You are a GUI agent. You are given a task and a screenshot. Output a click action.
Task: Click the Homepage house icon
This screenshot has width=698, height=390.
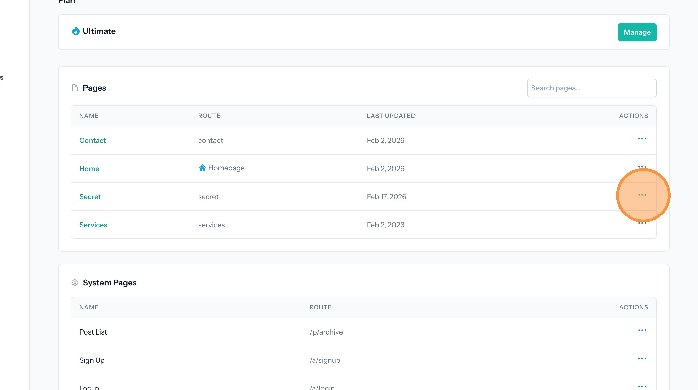[x=202, y=168]
